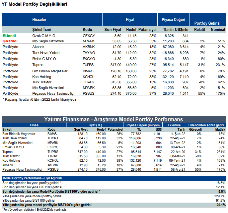Select the 'Mutlak' column header
Screen dimensions: 228x213
pyautogui.click(x=220, y=129)
